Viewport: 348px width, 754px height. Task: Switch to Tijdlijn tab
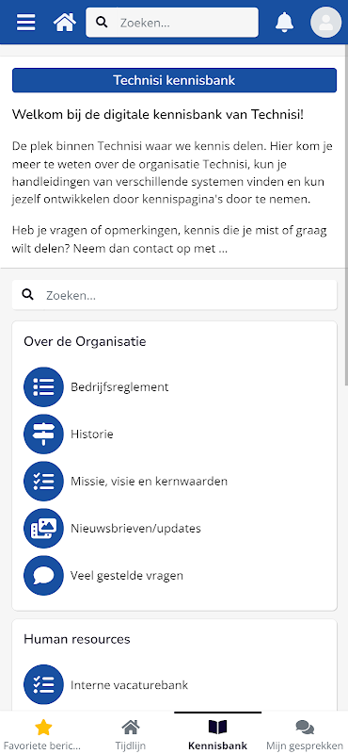point(131,733)
